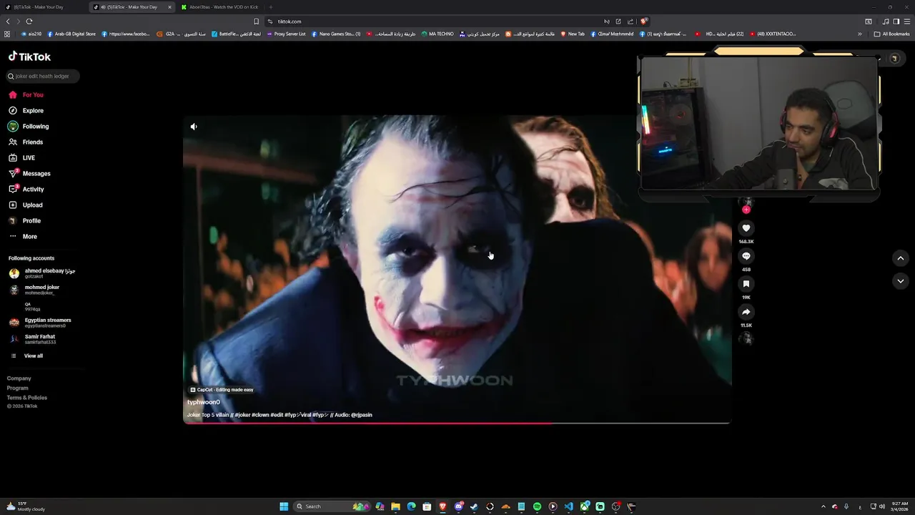The width and height of the screenshot is (915, 515).
Task: Click the #joker hashtag in caption
Action: tap(242, 415)
